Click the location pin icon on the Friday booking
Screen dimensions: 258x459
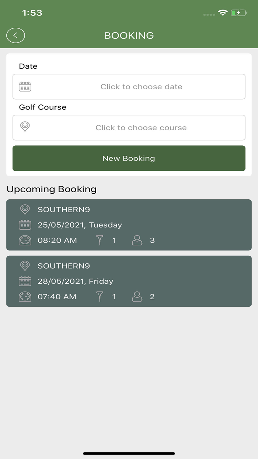[24, 266]
